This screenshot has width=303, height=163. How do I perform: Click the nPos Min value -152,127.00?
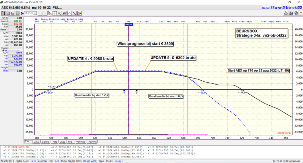tap(16, 62)
